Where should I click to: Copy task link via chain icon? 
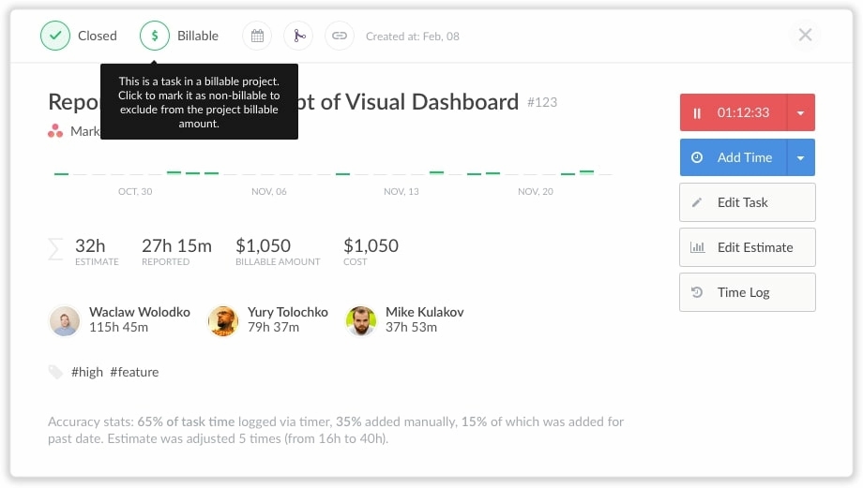[340, 36]
